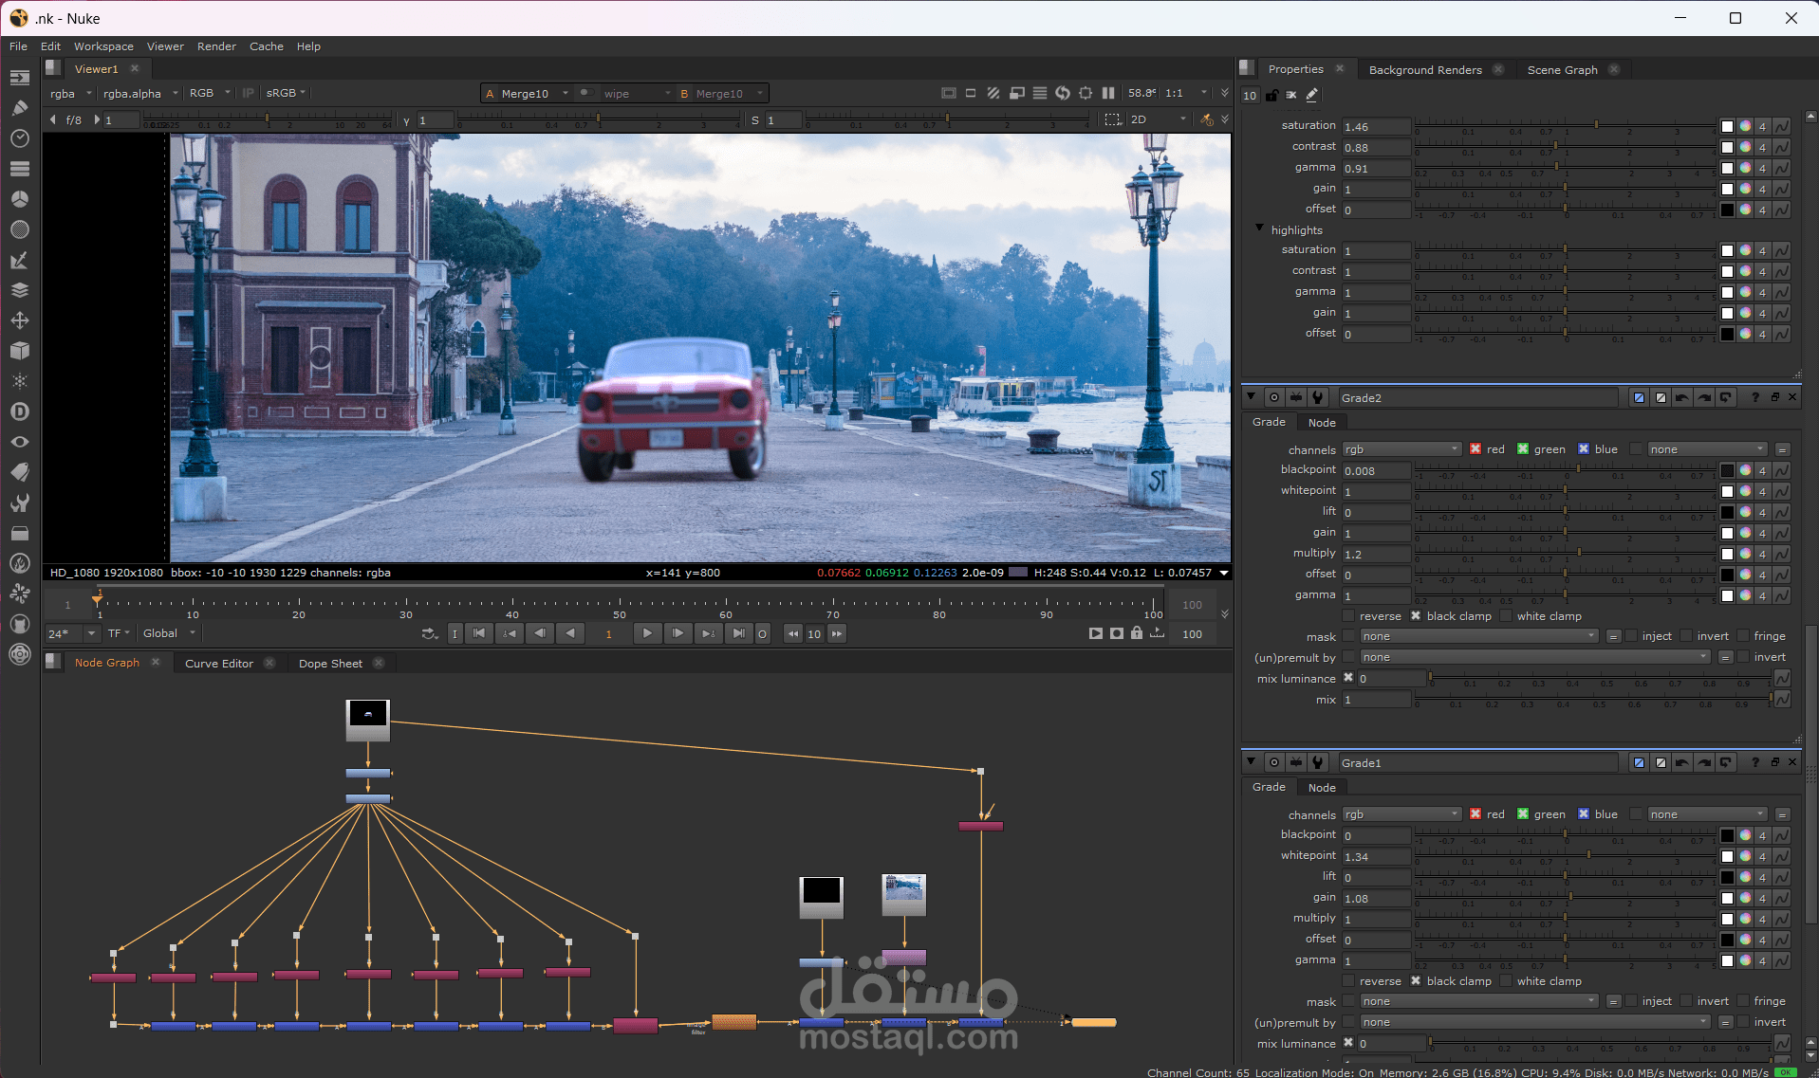Open the Grade2 Node tab

1321,423
